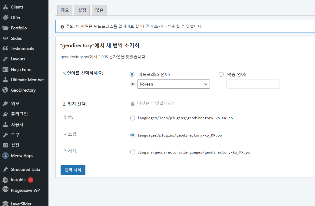Click the Portfolio folder icon
The height and width of the screenshot is (206, 315).
[5, 28]
